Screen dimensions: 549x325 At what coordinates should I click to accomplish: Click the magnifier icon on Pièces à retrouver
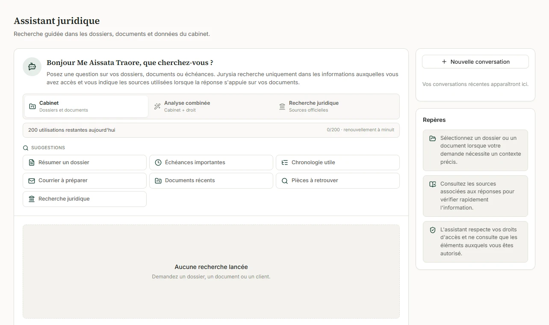[285, 180]
